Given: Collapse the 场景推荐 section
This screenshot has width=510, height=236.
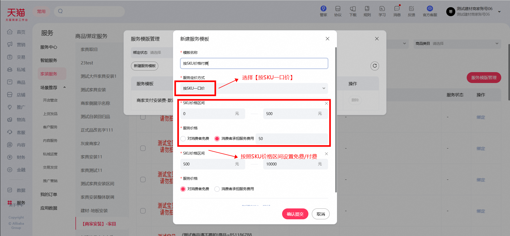Looking at the screenshot, I should [64, 88].
